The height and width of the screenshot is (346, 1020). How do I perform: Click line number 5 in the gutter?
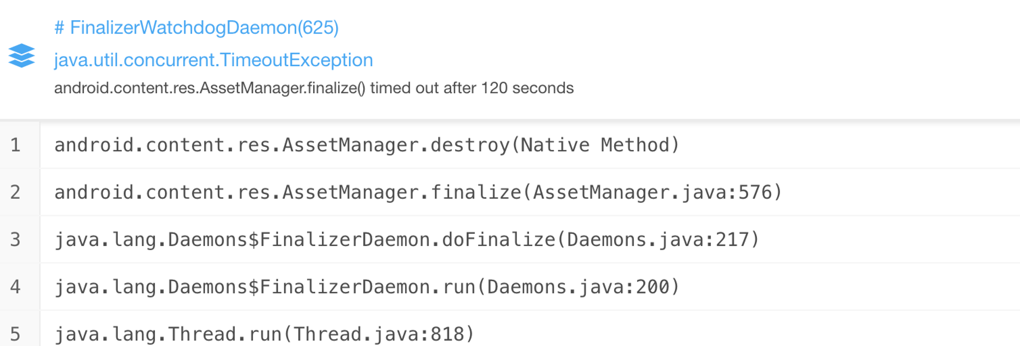(16, 334)
